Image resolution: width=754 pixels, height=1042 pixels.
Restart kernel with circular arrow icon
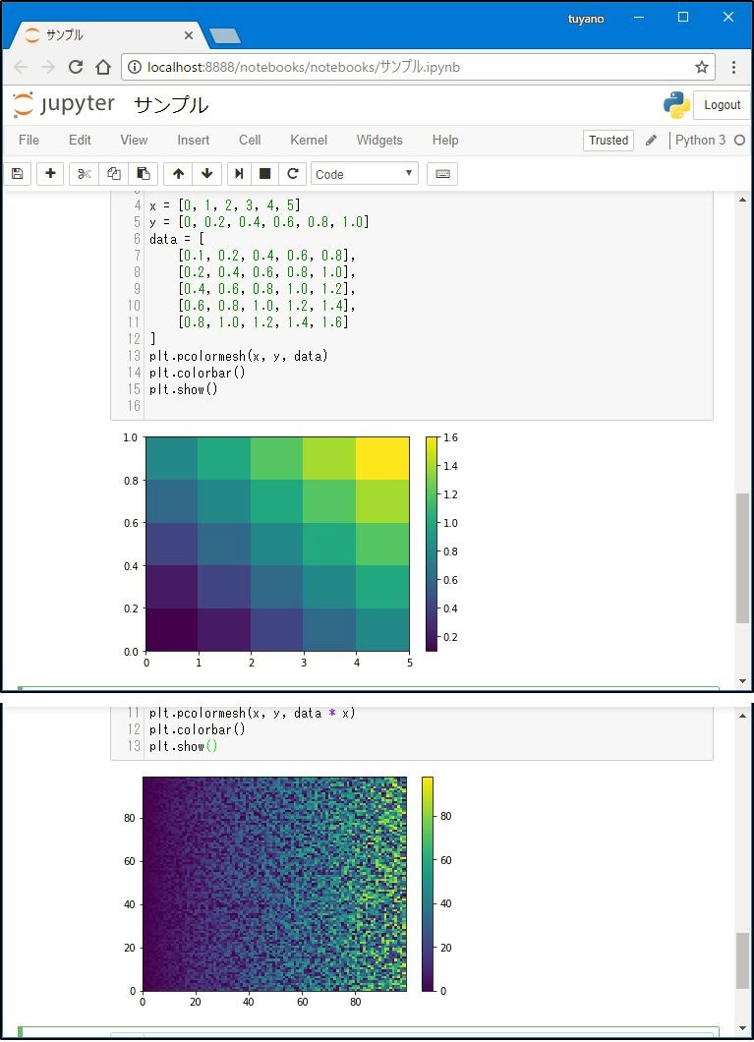[292, 174]
